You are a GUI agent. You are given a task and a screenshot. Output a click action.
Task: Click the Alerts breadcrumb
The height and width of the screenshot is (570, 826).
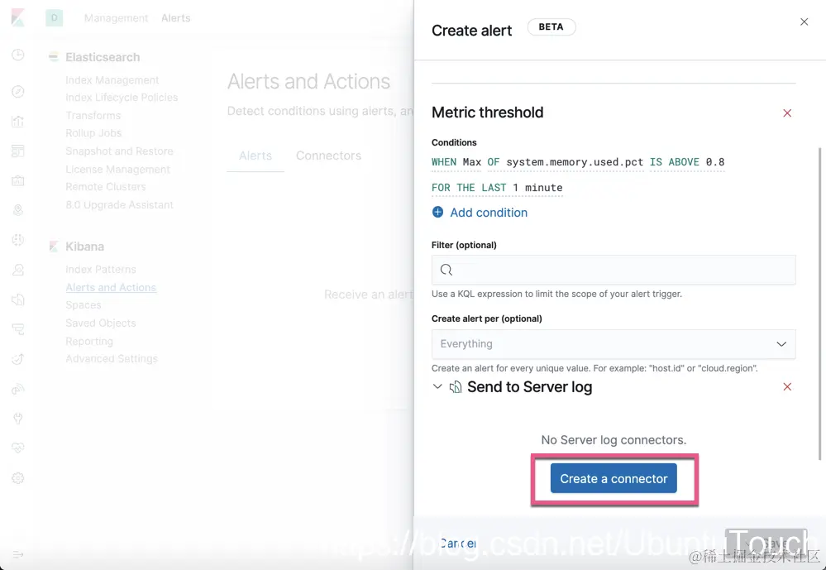pos(176,18)
